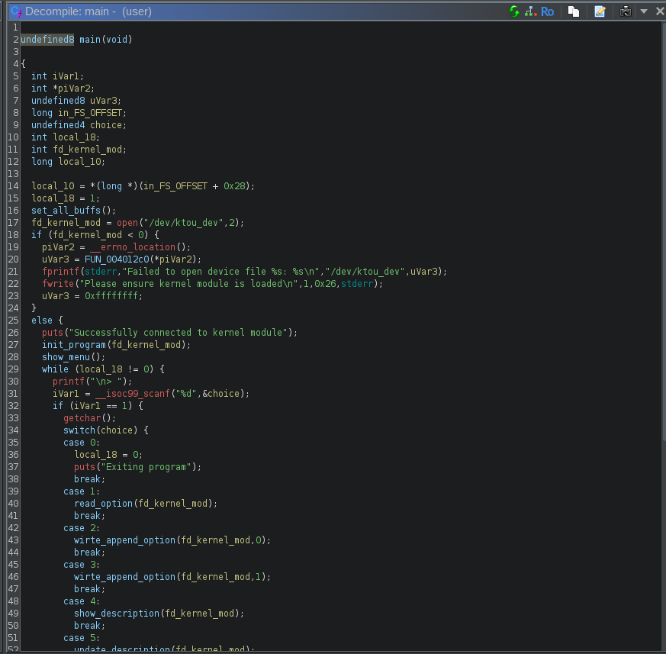The width and height of the screenshot is (666, 654).
Task: Click the 'init_program' function call
Action: point(73,345)
